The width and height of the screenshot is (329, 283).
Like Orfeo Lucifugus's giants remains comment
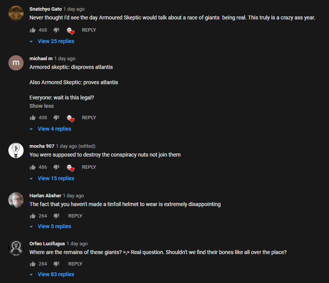point(33,264)
